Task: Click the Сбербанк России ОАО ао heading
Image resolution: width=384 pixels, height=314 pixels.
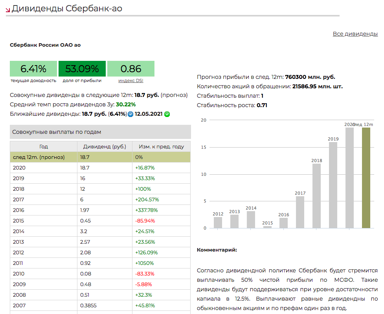Action: pos(45,45)
